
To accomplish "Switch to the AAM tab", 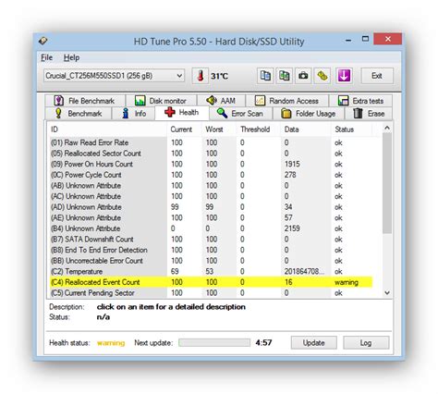I will click(x=221, y=101).
